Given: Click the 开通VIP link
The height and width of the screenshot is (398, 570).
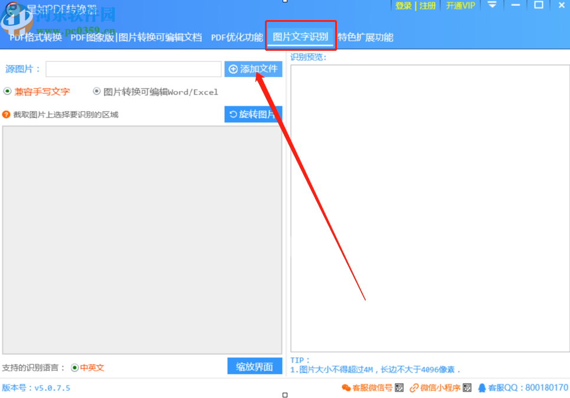Looking at the screenshot, I should click(460, 5).
